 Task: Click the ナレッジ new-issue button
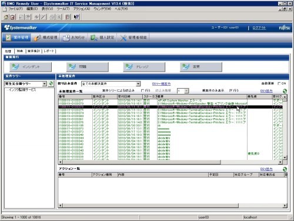pyautogui.click(x=144, y=67)
